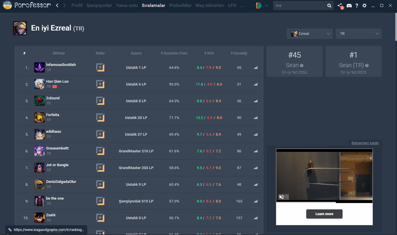Open the TR region dropdown
The height and width of the screenshot is (235, 397).
[359, 34]
